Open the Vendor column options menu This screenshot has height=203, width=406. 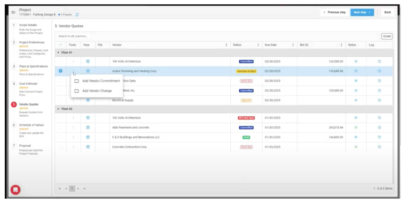[226, 45]
